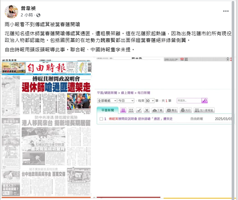238x200 pixels.
Task: Click the deselect X icon
Action: pos(147,110)
